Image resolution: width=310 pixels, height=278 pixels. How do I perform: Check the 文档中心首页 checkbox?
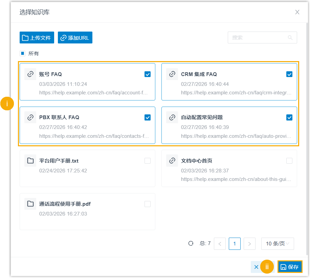tap(289, 161)
